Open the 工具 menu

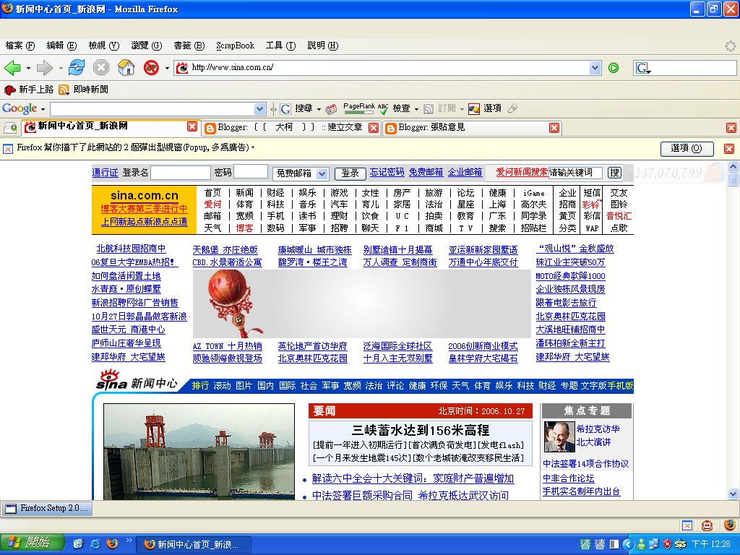click(x=280, y=46)
